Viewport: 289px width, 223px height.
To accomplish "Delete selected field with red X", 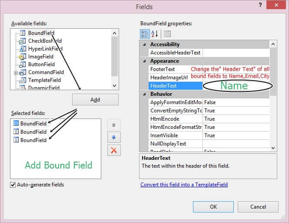I will (114, 150).
